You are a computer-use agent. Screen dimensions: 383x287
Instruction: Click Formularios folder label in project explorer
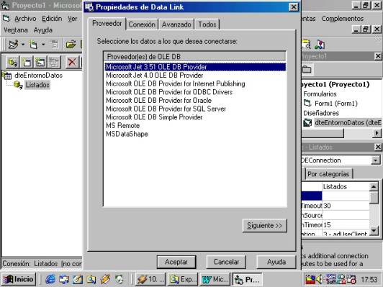(320, 94)
